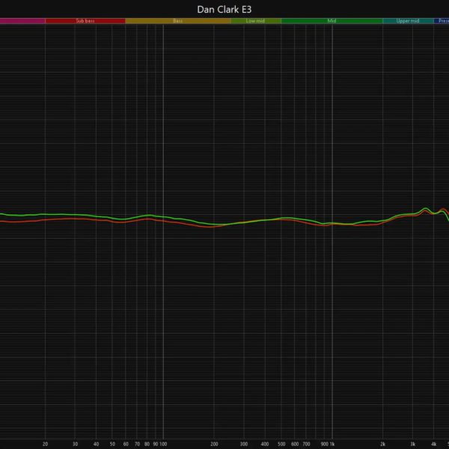This screenshot has width=449, height=449.
Task: Click the 60 Hz axis label
Action: (x=126, y=444)
